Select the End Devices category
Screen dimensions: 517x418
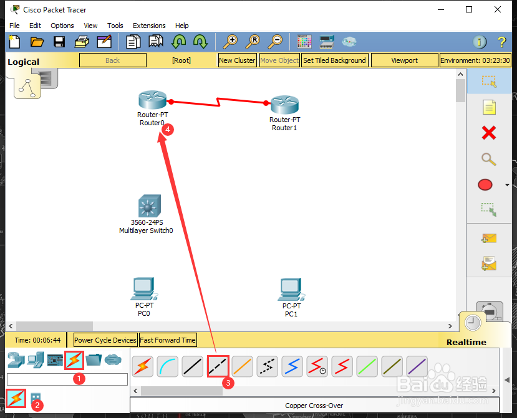(x=36, y=359)
